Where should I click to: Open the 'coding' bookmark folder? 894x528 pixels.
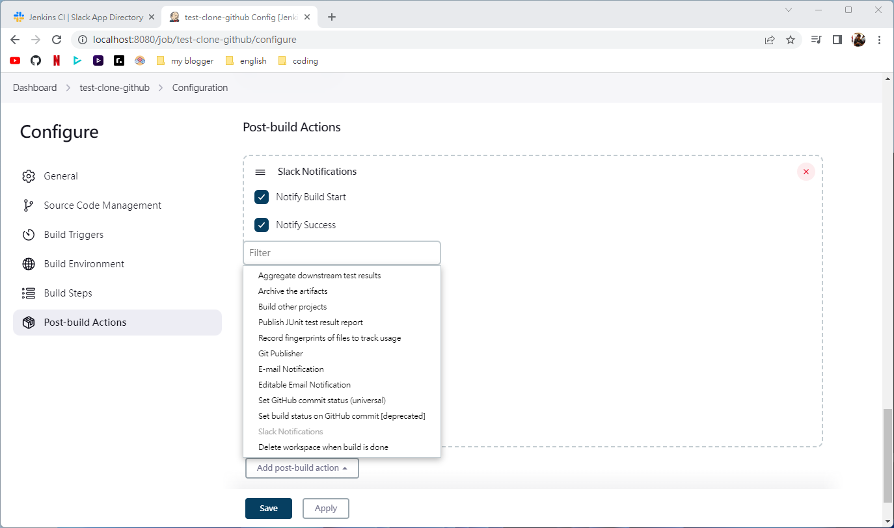coord(298,60)
